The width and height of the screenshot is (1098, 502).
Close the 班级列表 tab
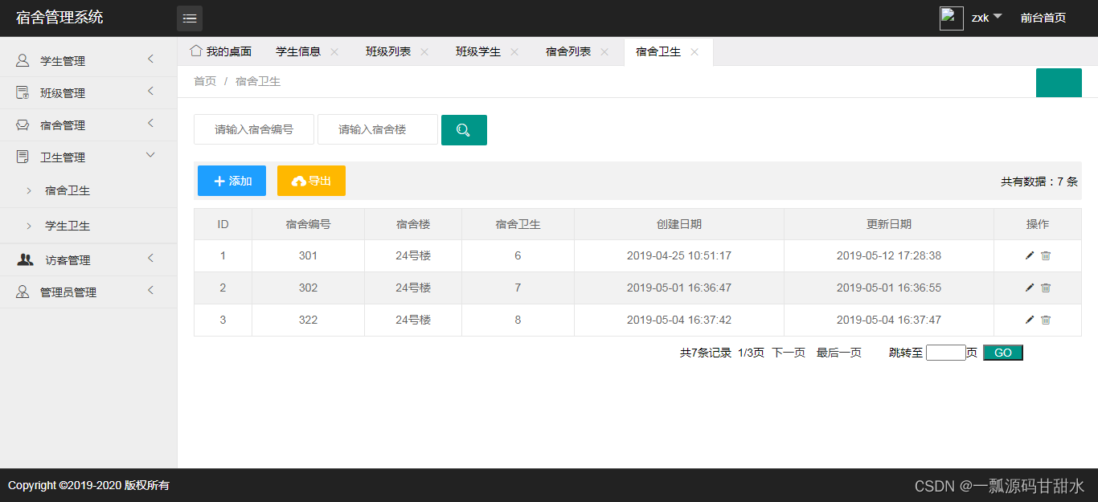pyautogui.click(x=424, y=51)
